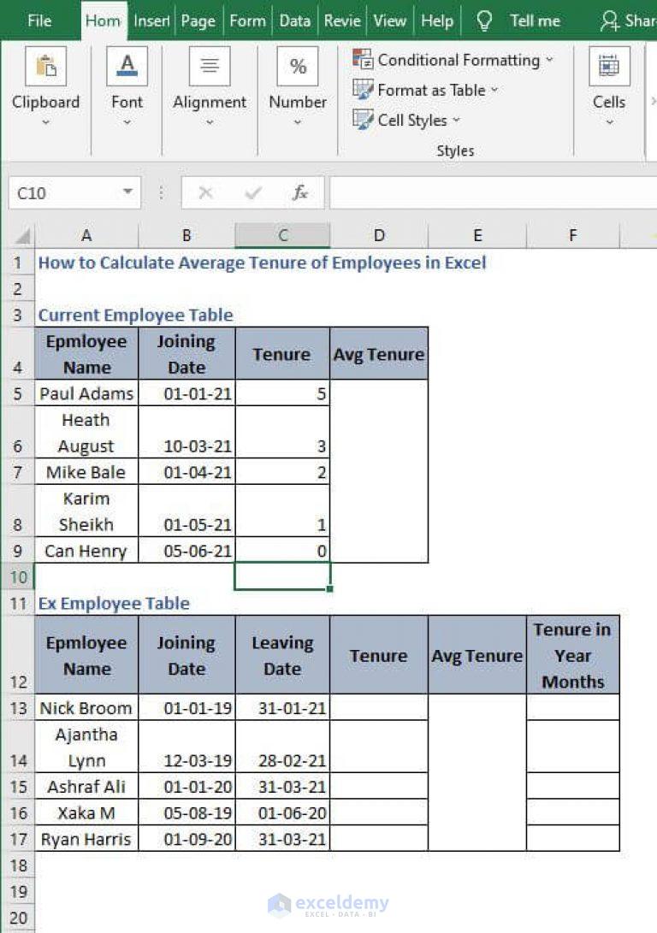Click the Insert Function fx icon
The image size is (657, 933).
point(300,192)
